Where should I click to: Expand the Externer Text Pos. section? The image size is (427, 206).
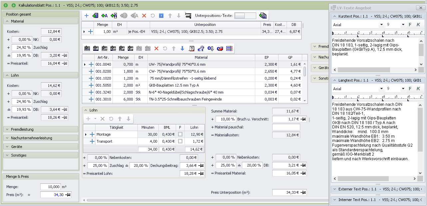click(x=334, y=189)
